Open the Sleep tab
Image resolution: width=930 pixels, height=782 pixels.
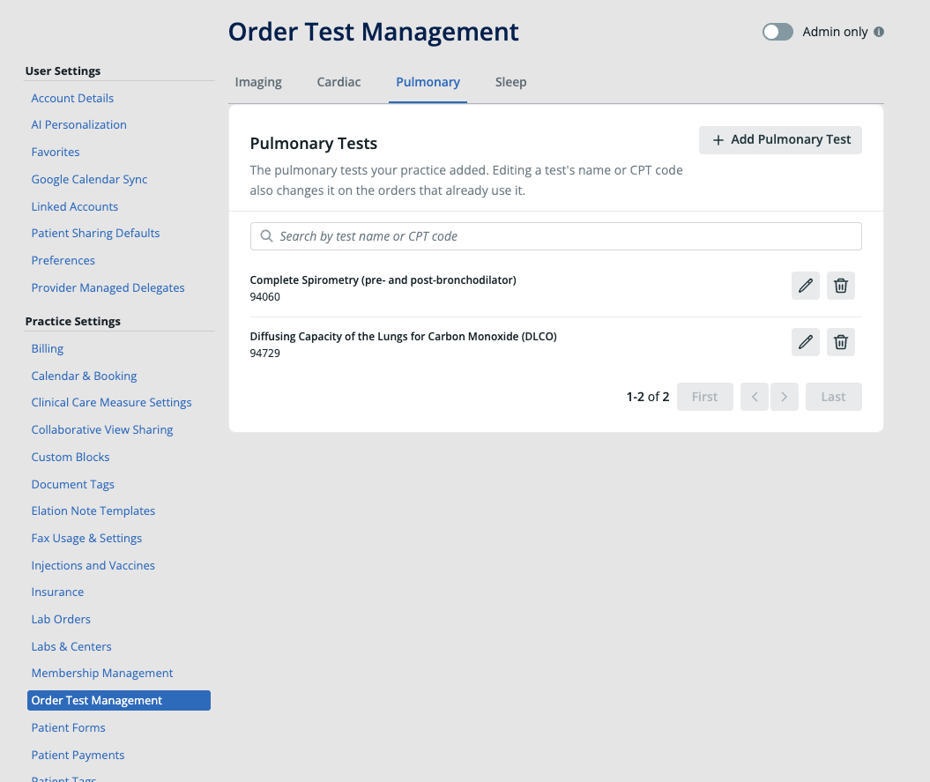[510, 82]
